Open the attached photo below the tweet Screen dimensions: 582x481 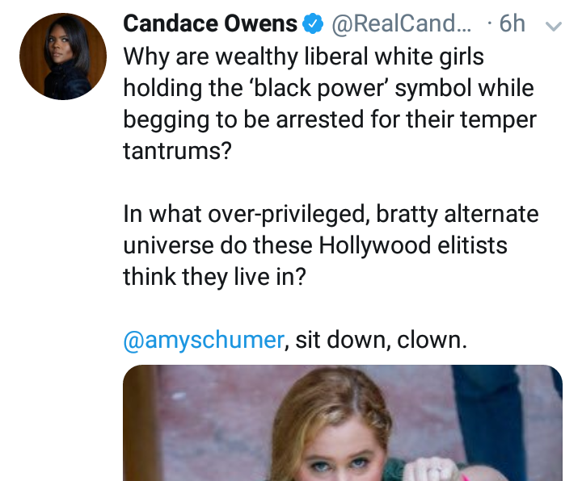(x=343, y=423)
